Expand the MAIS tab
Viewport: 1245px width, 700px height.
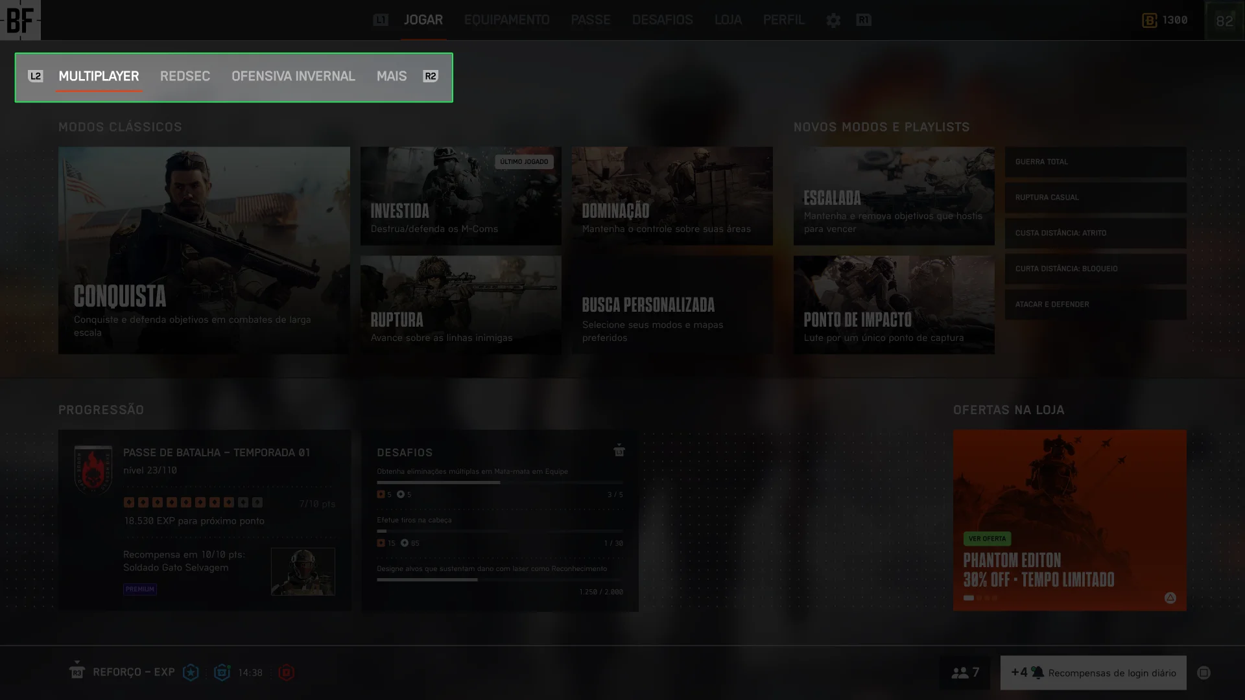point(392,76)
